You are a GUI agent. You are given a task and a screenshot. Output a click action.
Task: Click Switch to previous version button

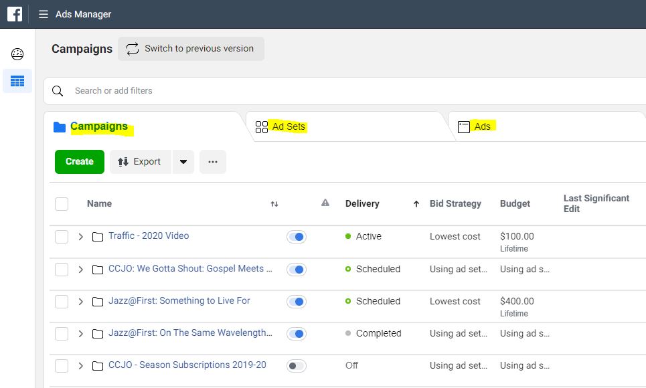tap(191, 49)
